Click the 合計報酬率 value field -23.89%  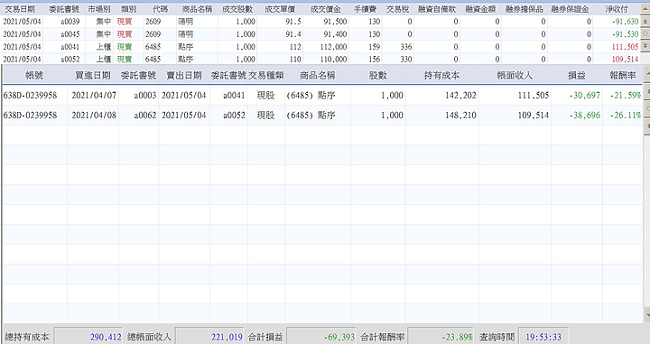pos(441,337)
